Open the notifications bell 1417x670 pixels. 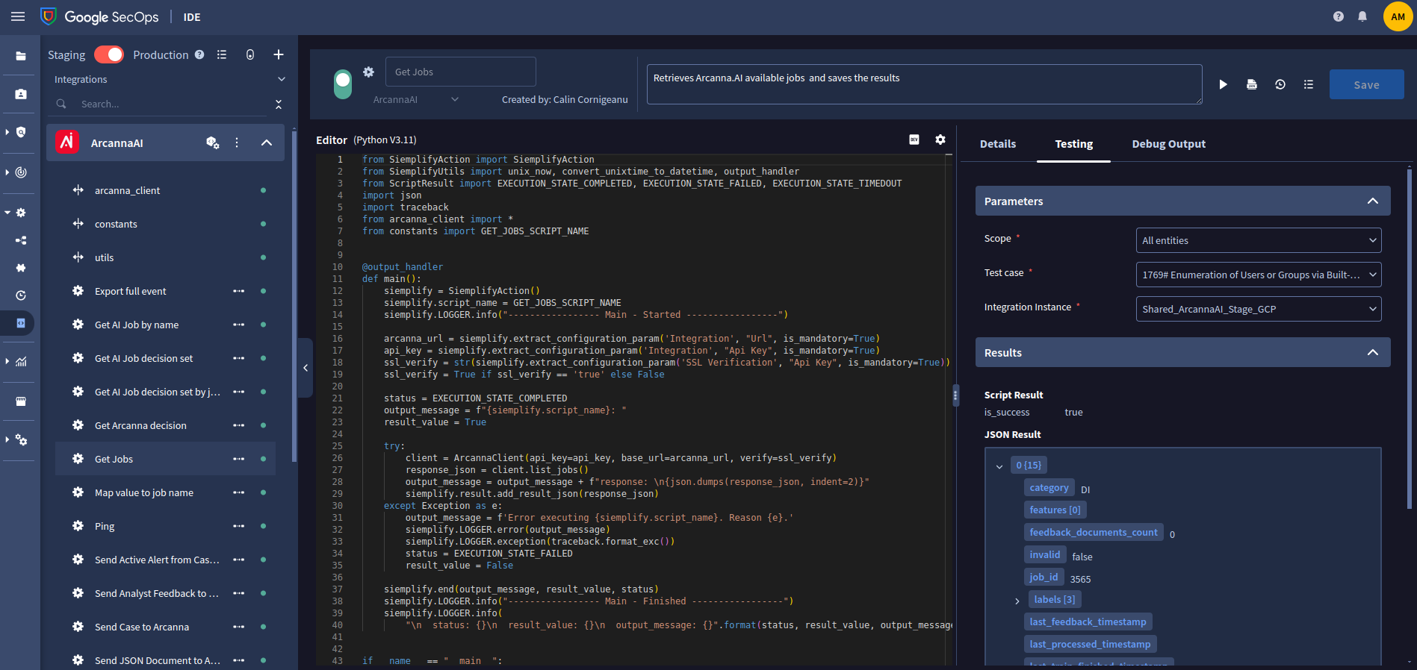[1362, 16]
